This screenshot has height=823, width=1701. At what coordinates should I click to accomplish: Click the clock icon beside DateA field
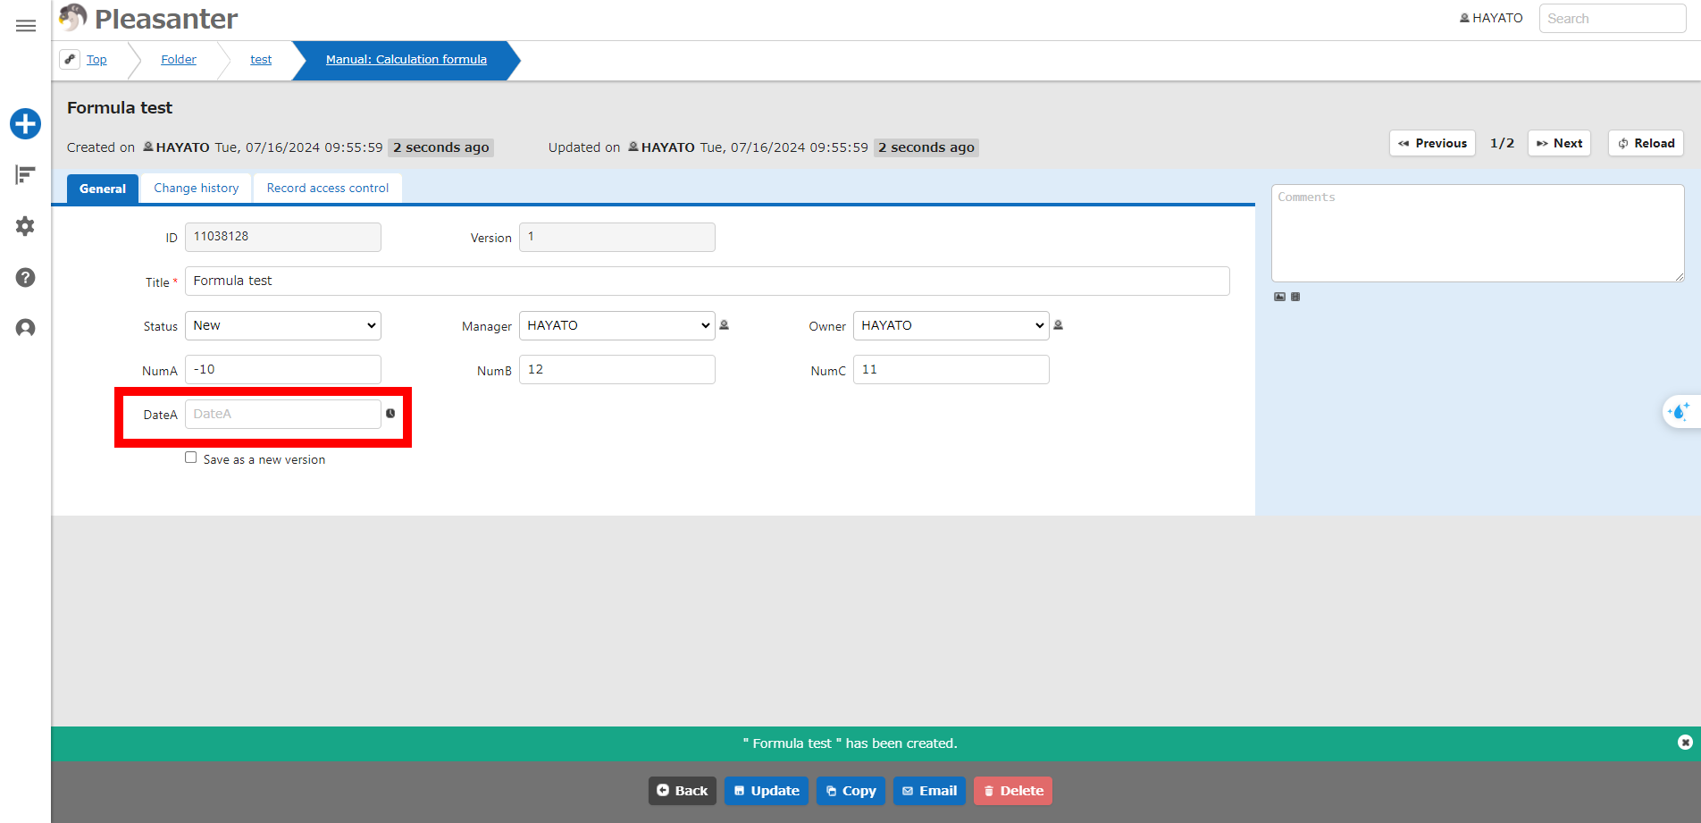(x=390, y=414)
